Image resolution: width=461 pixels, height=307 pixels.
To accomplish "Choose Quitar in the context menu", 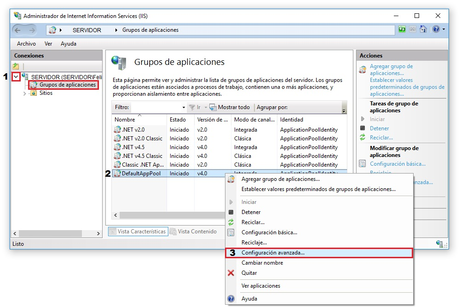I will 319,273.
